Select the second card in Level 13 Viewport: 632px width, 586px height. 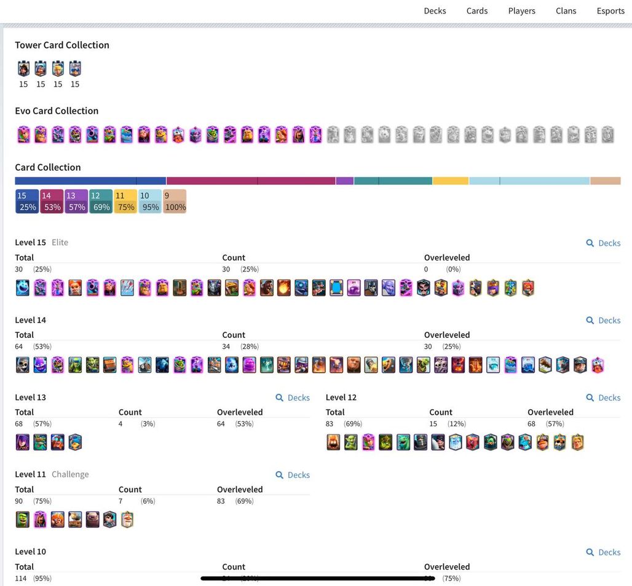(40, 442)
